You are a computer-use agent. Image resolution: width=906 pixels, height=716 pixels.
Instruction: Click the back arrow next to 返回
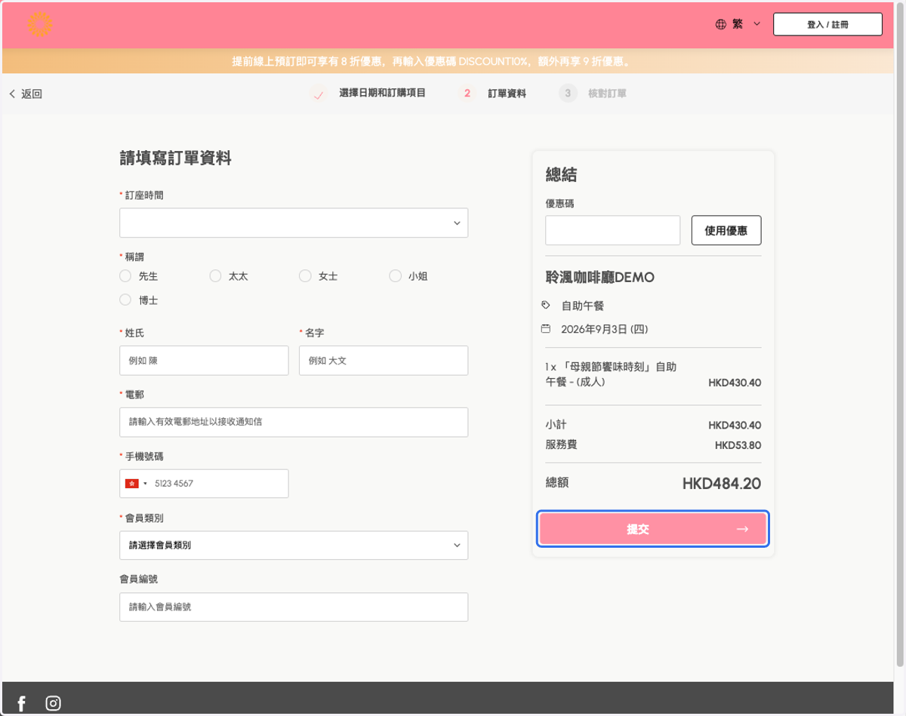pos(12,94)
